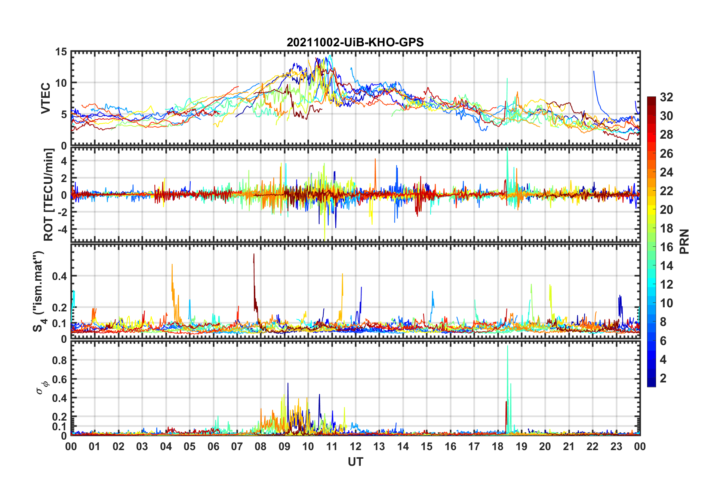The height and width of the screenshot is (483, 711).
Task: Click sigma phi axis tick label 0.8
Action: (60, 360)
